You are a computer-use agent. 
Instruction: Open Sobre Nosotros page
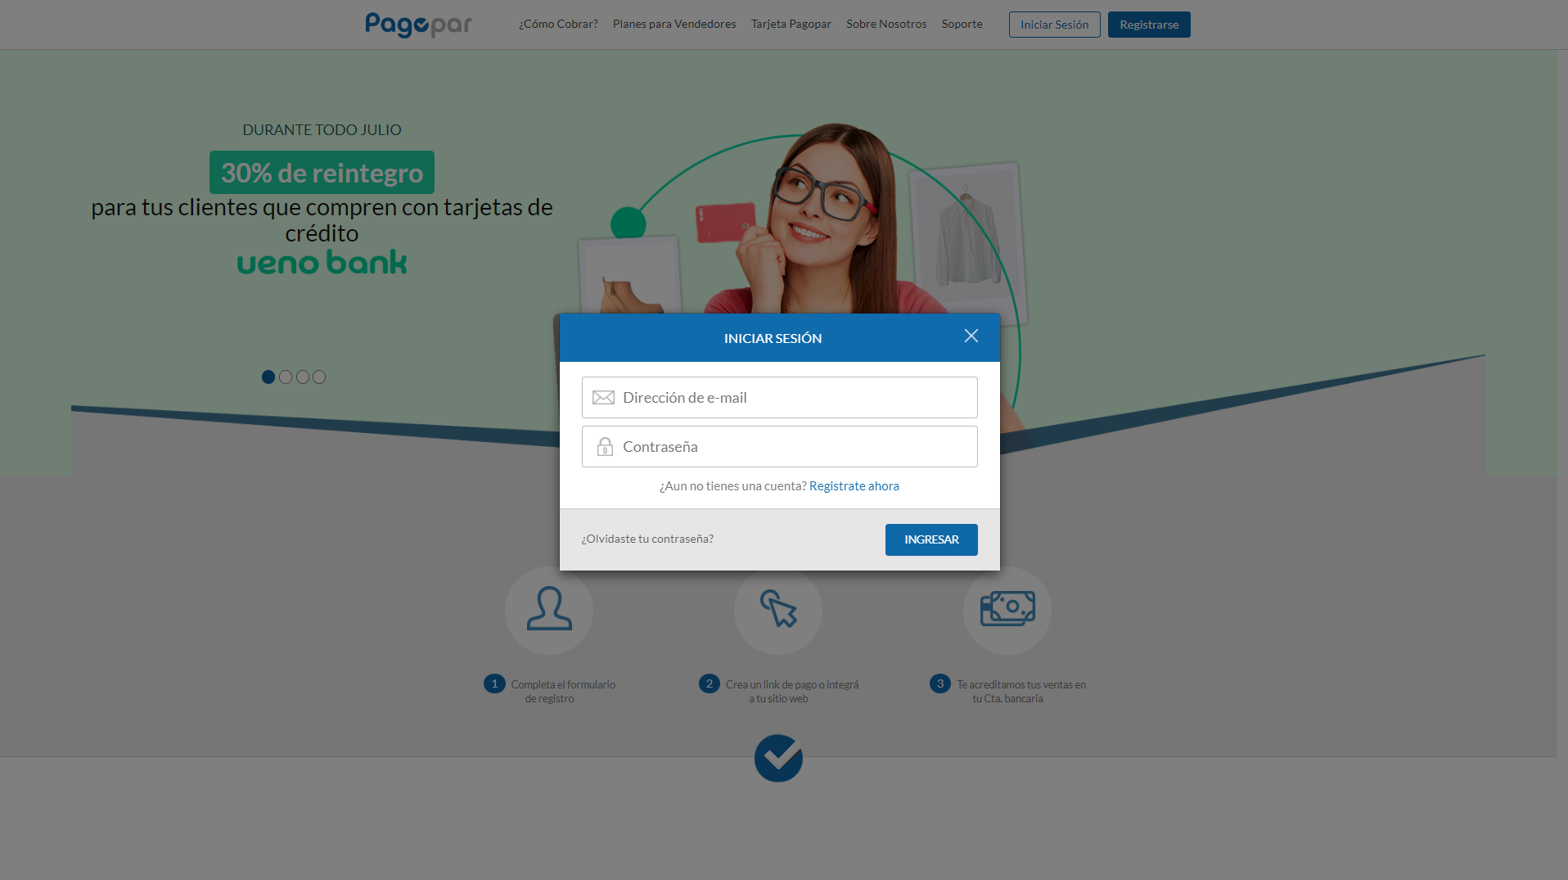(x=886, y=24)
